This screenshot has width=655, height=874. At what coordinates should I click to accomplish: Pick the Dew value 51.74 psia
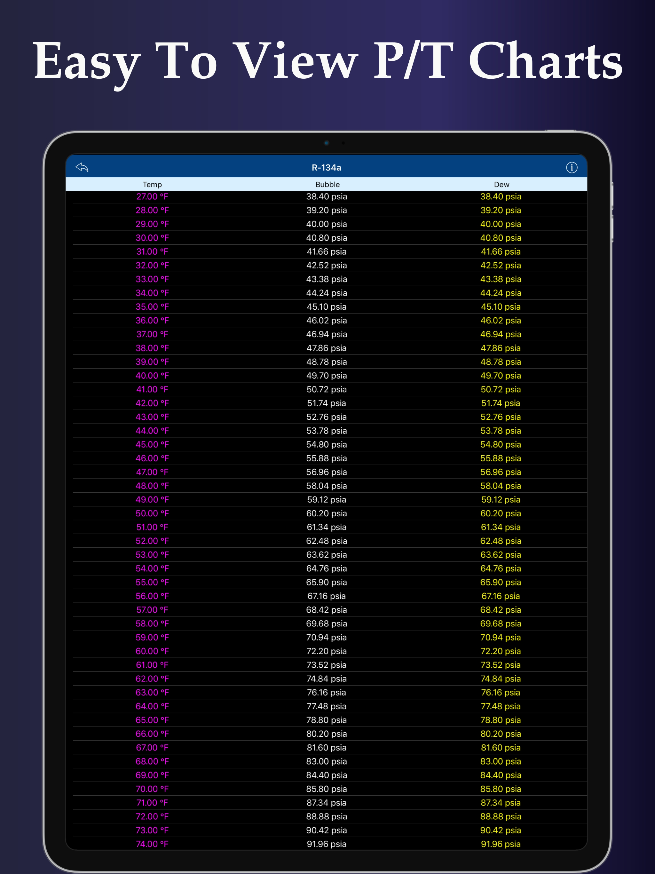(501, 403)
